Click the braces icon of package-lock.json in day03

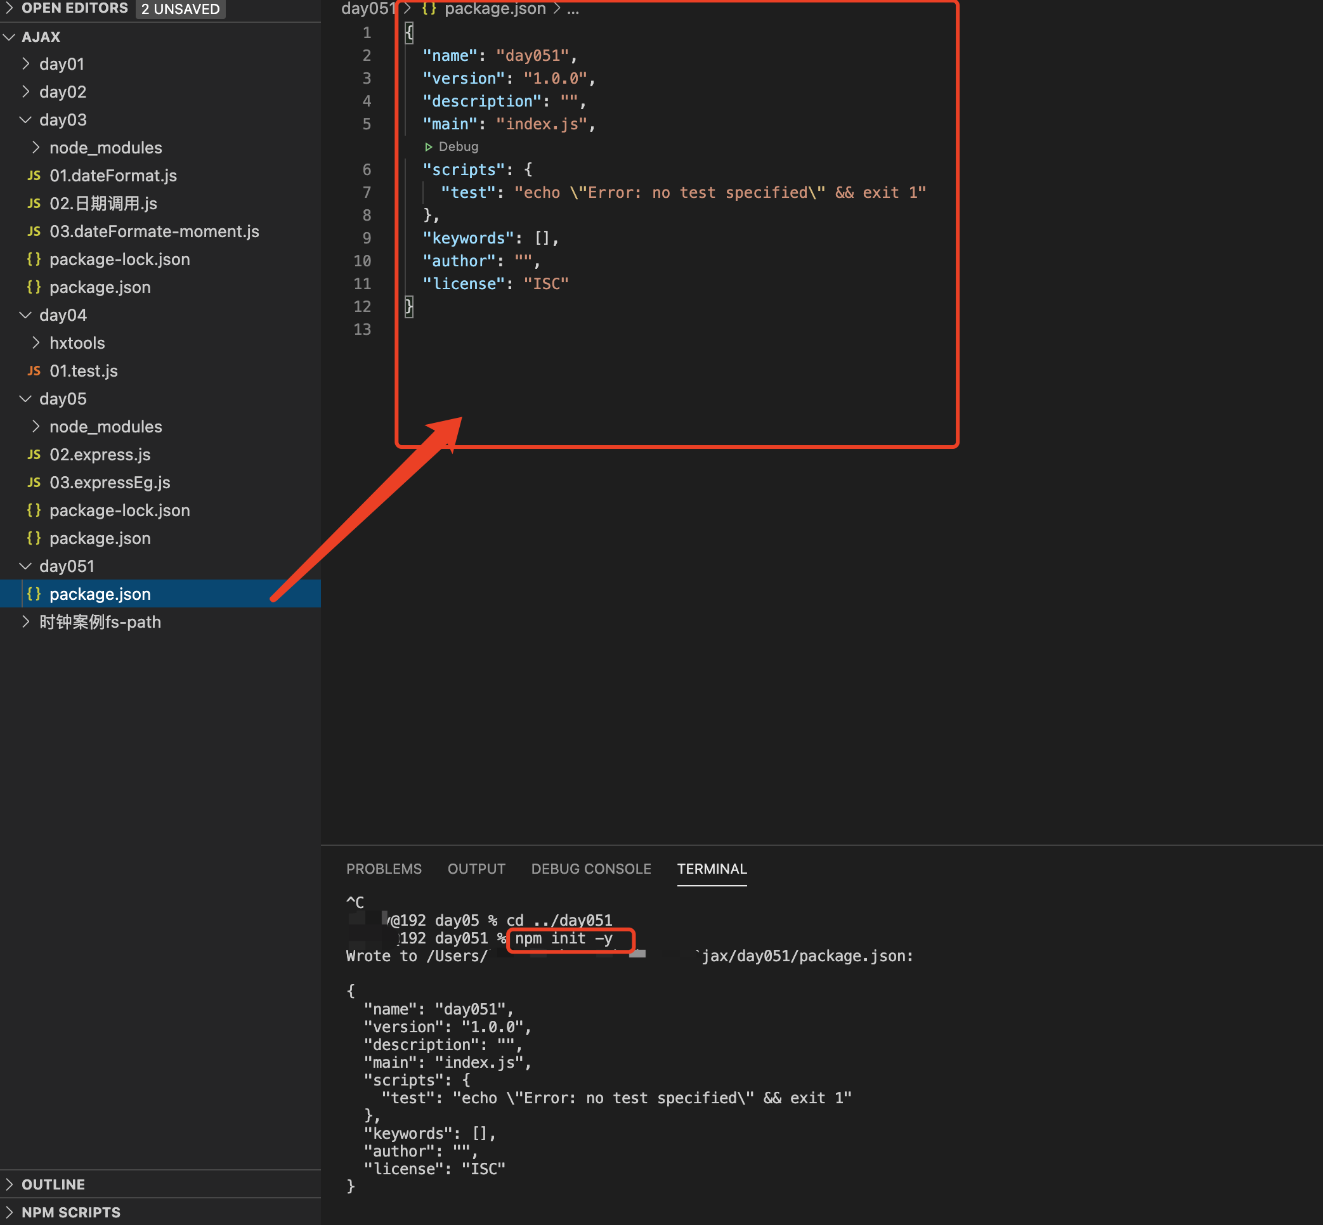[x=34, y=259]
